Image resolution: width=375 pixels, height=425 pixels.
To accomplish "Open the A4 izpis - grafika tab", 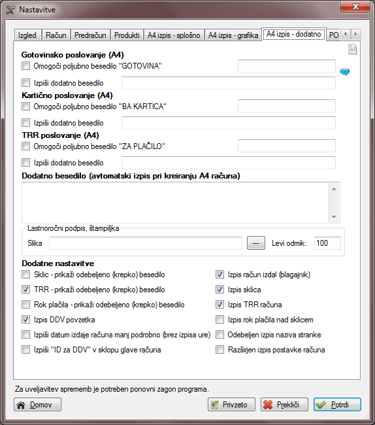I will [x=233, y=35].
